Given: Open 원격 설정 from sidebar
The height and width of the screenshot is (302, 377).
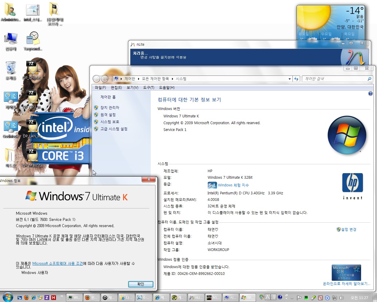Looking at the screenshot, I should 108,115.
